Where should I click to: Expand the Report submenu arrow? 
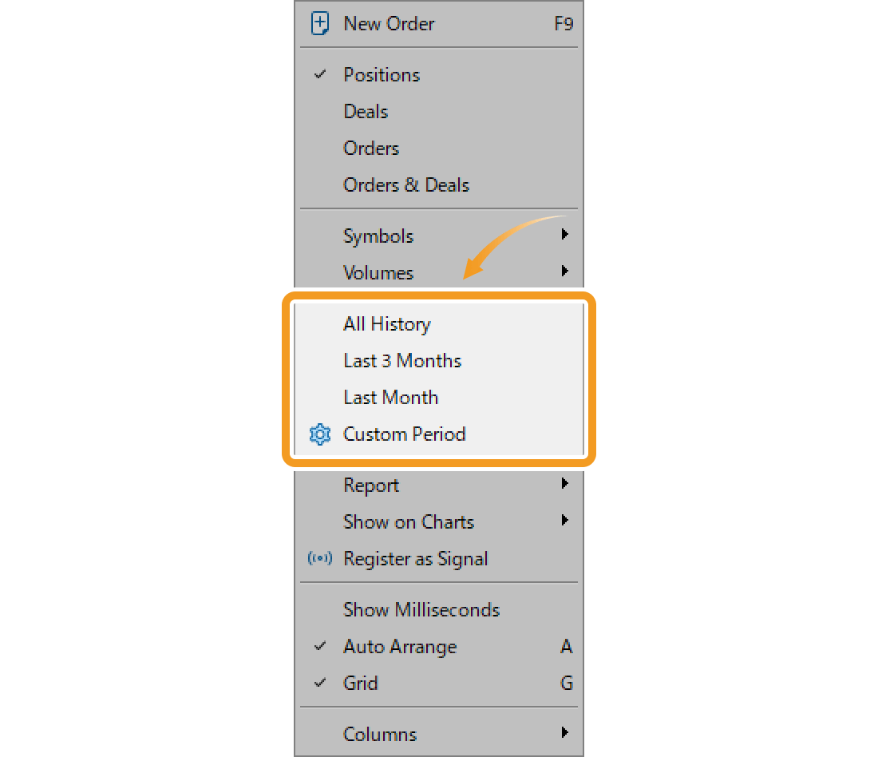pos(565,484)
